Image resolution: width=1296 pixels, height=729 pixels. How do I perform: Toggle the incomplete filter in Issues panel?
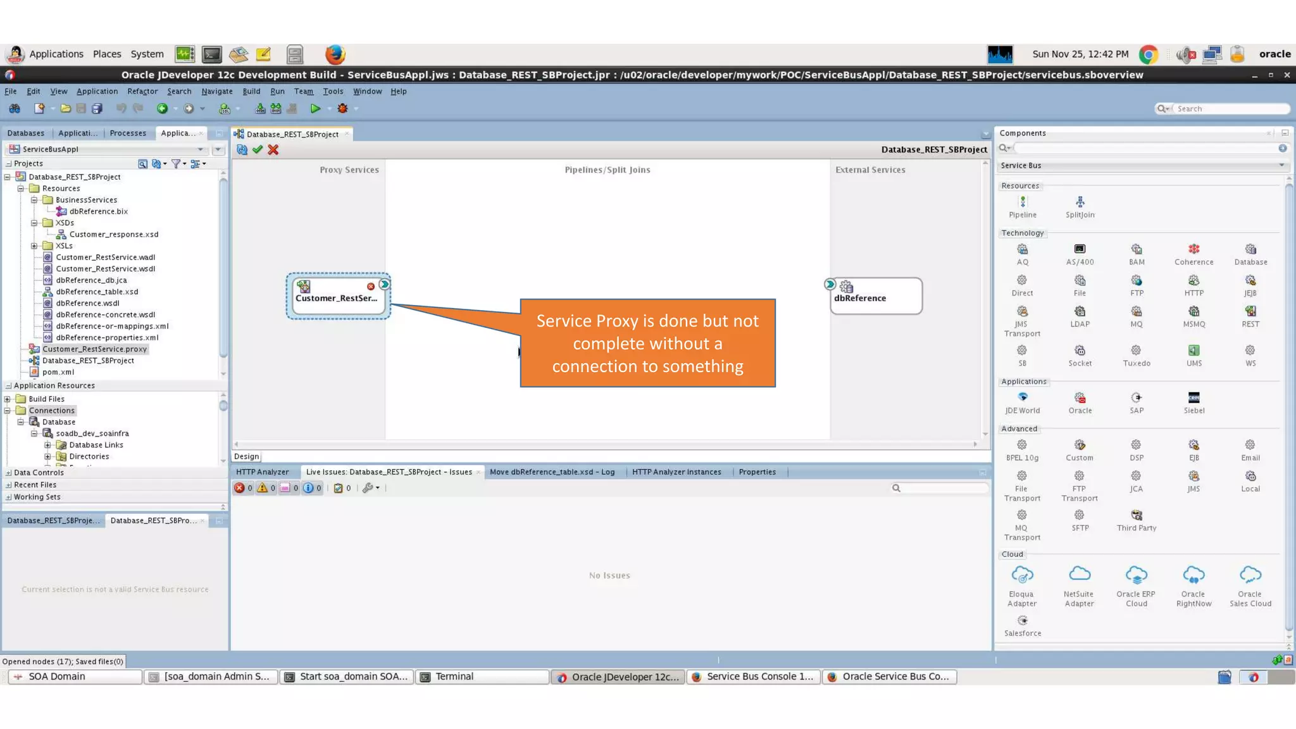289,488
